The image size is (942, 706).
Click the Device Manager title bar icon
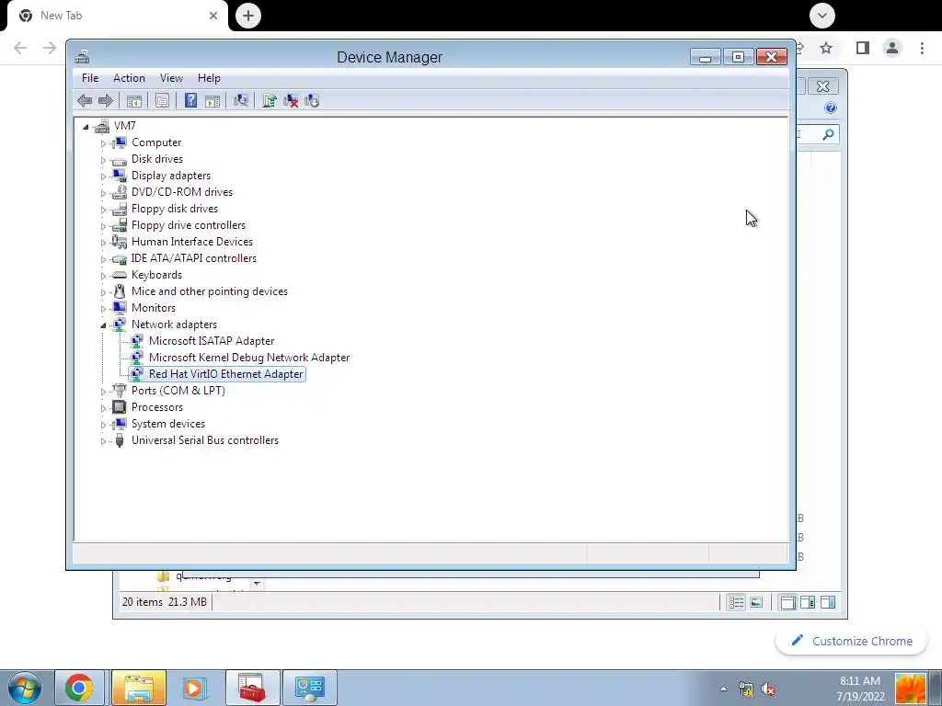pos(82,57)
